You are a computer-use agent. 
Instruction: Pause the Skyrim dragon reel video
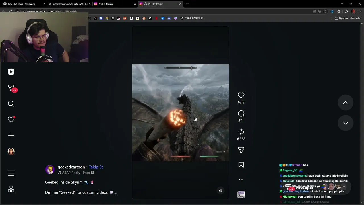click(x=180, y=113)
